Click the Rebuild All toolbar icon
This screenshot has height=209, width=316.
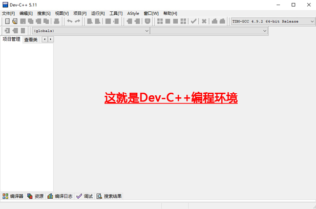coord(183,21)
